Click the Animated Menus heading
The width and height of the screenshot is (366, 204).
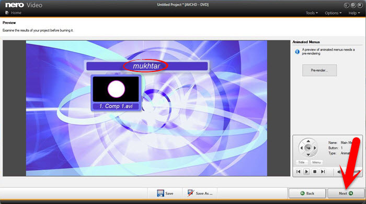[306, 42]
